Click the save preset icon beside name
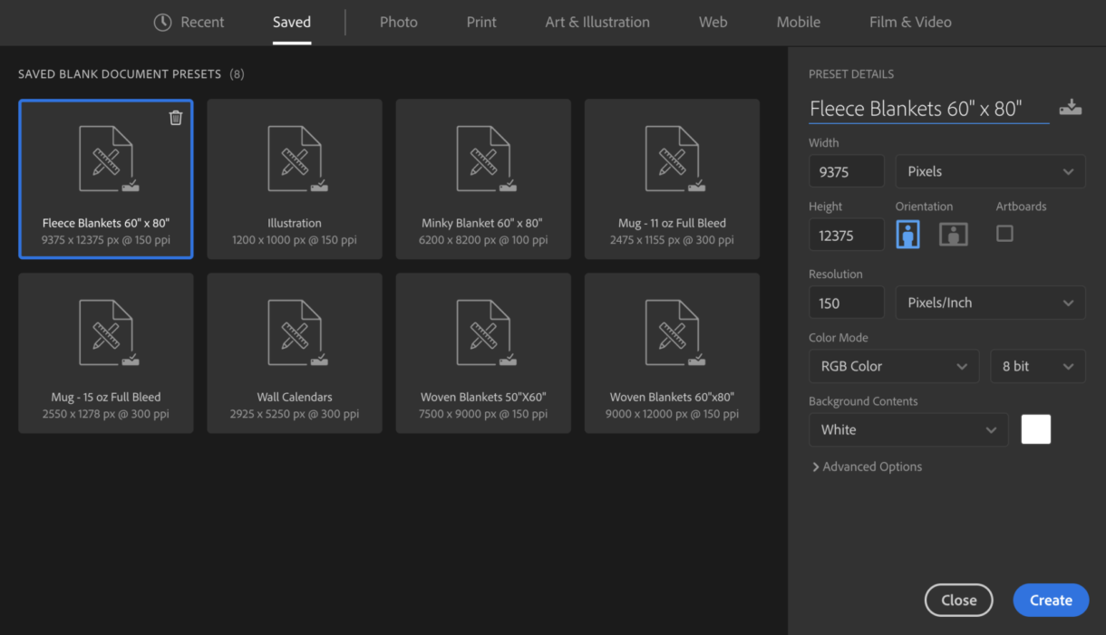Screen dimensions: 1106x635 click(x=1071, y=108)
